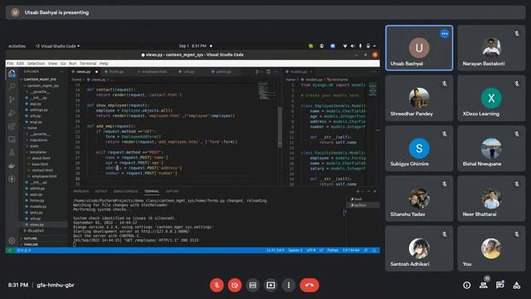Show the participants people panel
This screenshot has height=299, width=531.
[x=484, y=286]
